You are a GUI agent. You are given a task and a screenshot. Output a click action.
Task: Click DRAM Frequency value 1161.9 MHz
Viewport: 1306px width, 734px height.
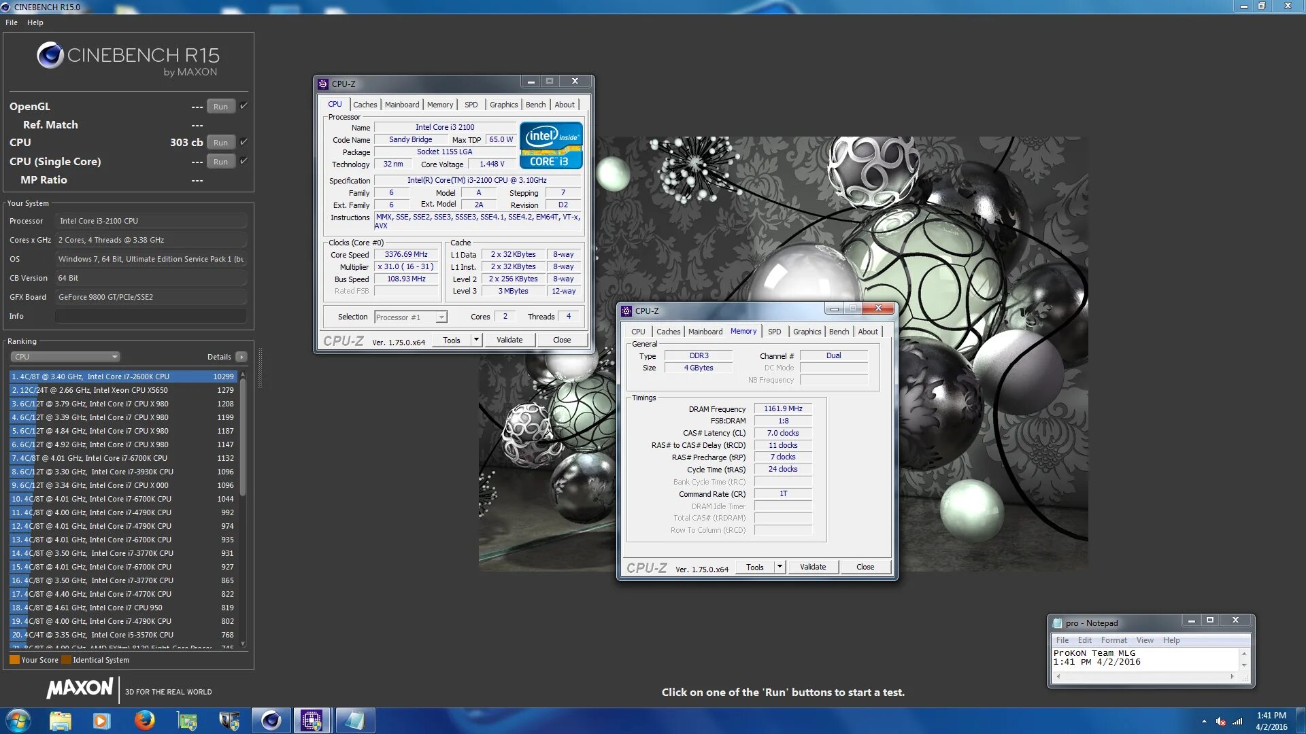click(783, 409)
